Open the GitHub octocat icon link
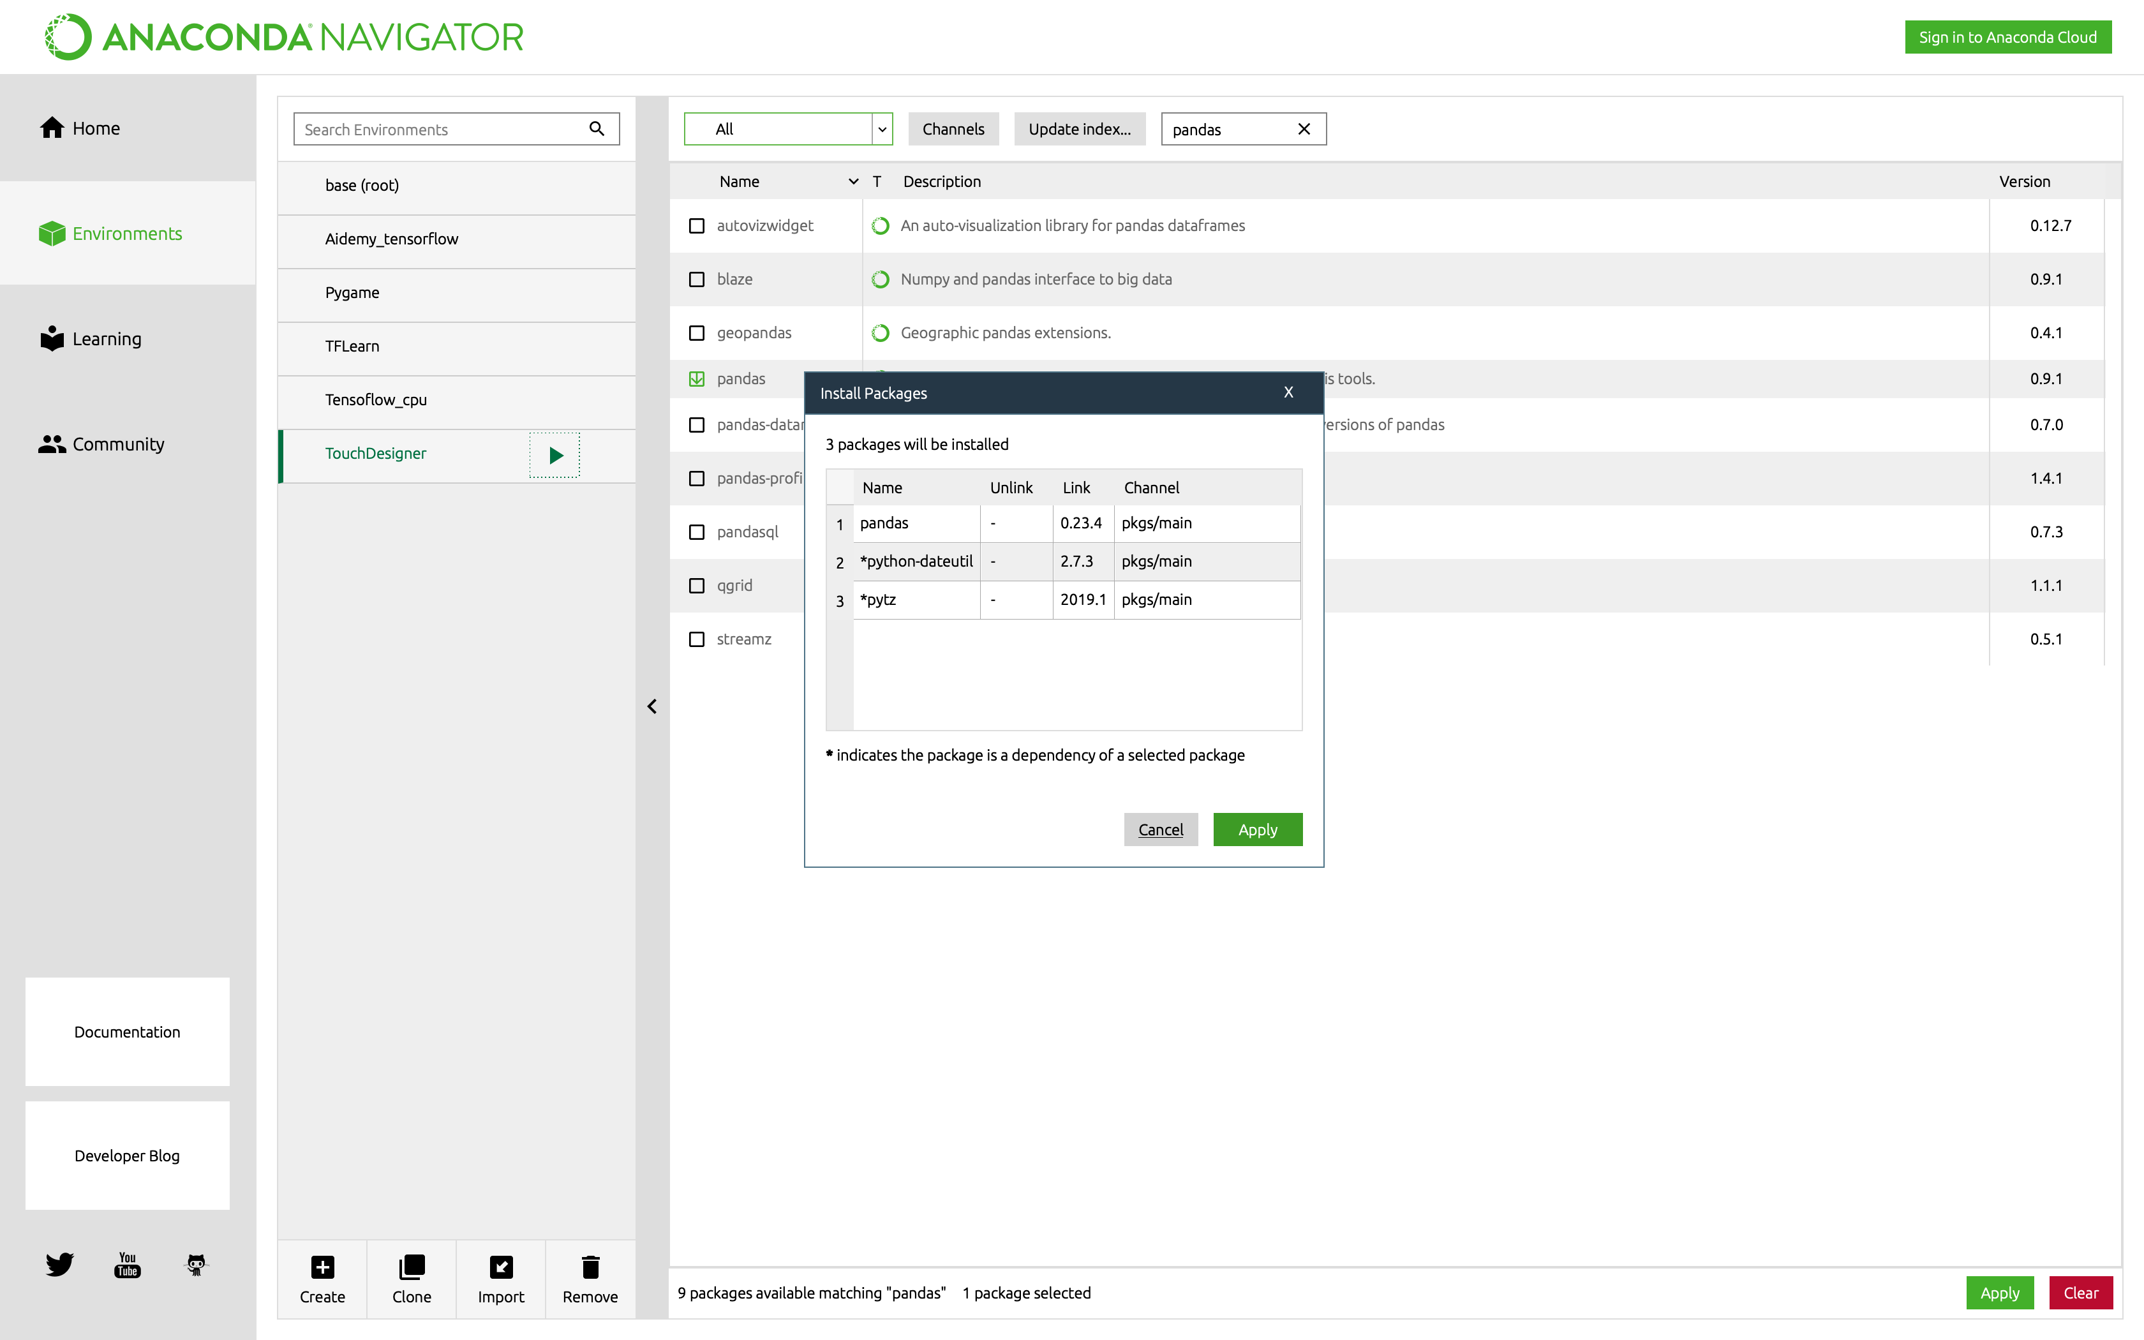This screenshot has width=2144, height=1340. pyautogui.click(x=196, y=1264)
